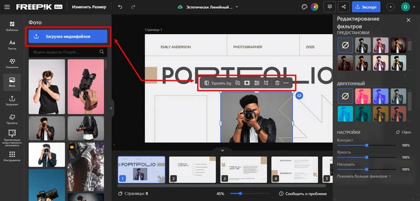Screen dimensions: 420x201
Task: Click the Freepik logo
Action: coord(34,7)
